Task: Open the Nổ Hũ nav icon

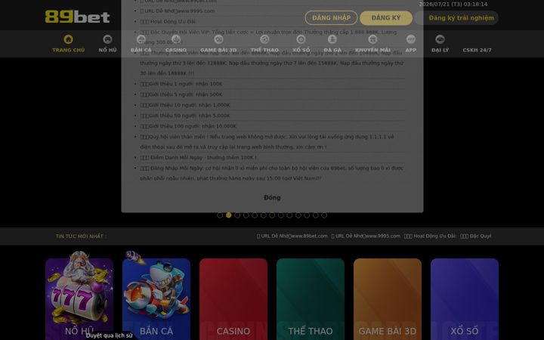Action: pos(107,39)
